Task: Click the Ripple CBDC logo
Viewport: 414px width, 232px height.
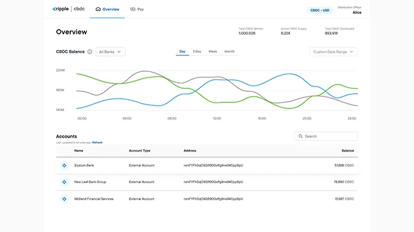Action: [68, 9]
